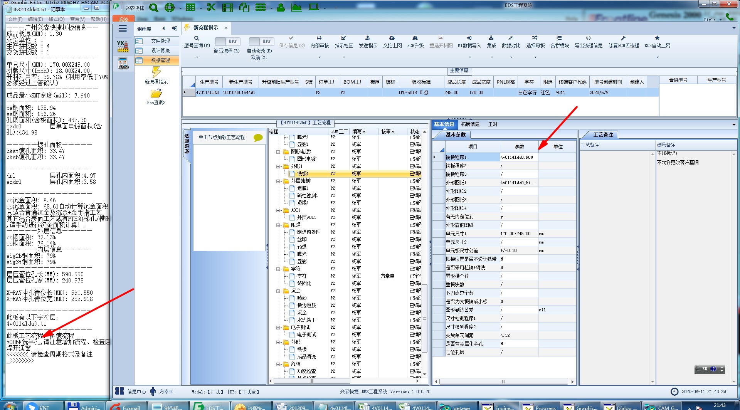Click MI数据导入 import icon
This screenshot has width=740, height=410.
[x=469, y=38]
